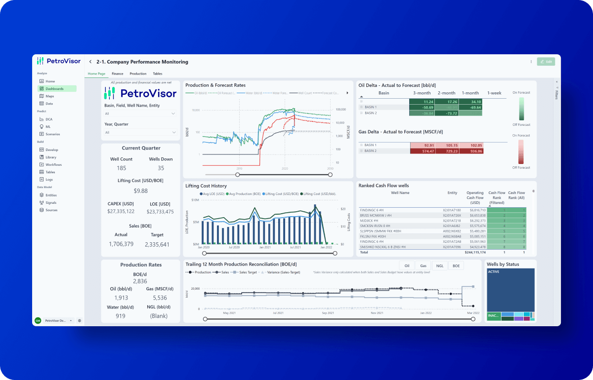Click left handle of Lifting Cost slider

coord(204,253)
